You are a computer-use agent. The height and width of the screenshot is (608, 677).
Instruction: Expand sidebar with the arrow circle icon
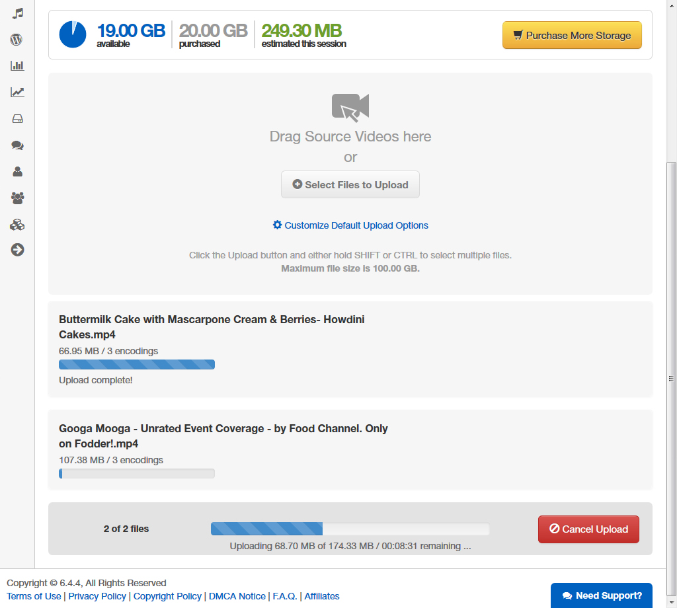coord(17,250)
